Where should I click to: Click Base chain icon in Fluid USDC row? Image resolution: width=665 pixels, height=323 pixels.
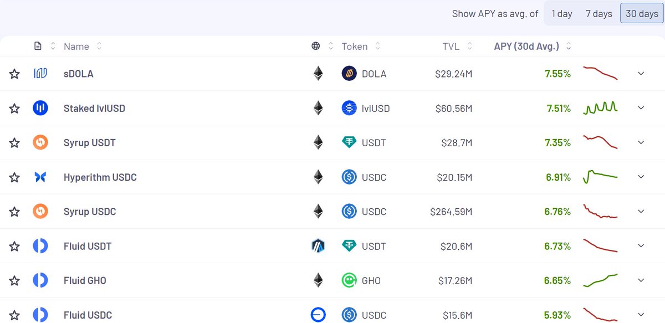coord(318,315)
